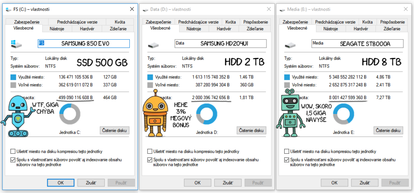Uncheck file indexing checkbox in Data (D:) dialog

(x=150, y=160)
